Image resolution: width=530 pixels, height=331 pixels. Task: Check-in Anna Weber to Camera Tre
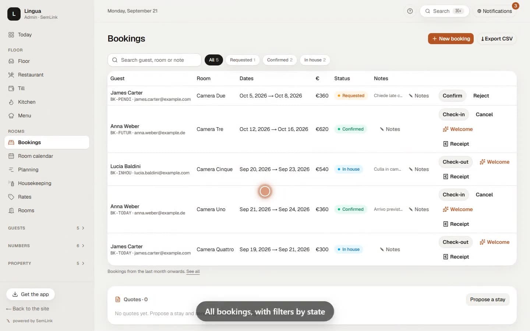tap(454, 114)
